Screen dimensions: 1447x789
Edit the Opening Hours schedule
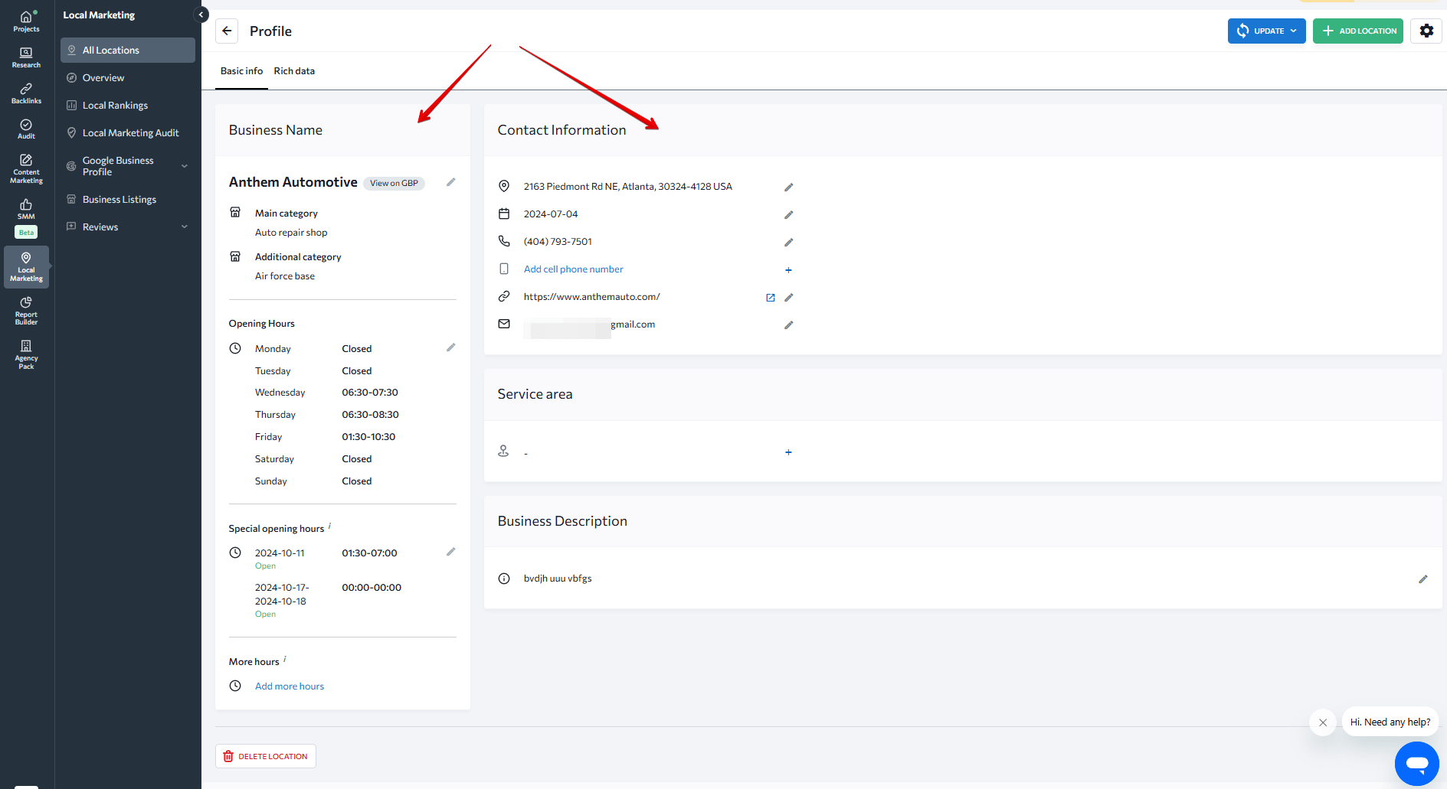click(x=451, y=347)
